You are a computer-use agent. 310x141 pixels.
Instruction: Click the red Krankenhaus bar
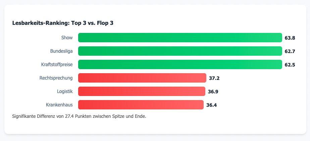click(x=141, y=105)
